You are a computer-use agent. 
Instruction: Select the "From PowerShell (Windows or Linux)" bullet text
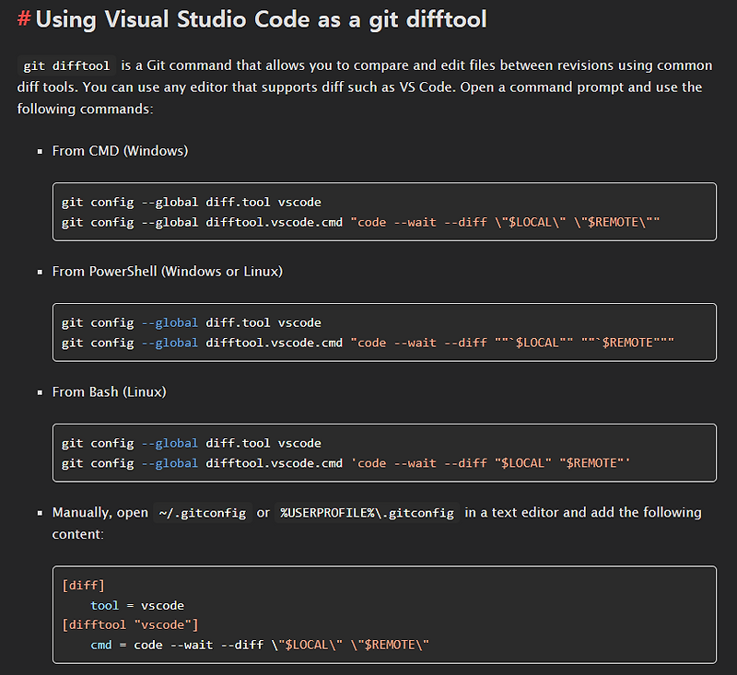tap(167, 271)
